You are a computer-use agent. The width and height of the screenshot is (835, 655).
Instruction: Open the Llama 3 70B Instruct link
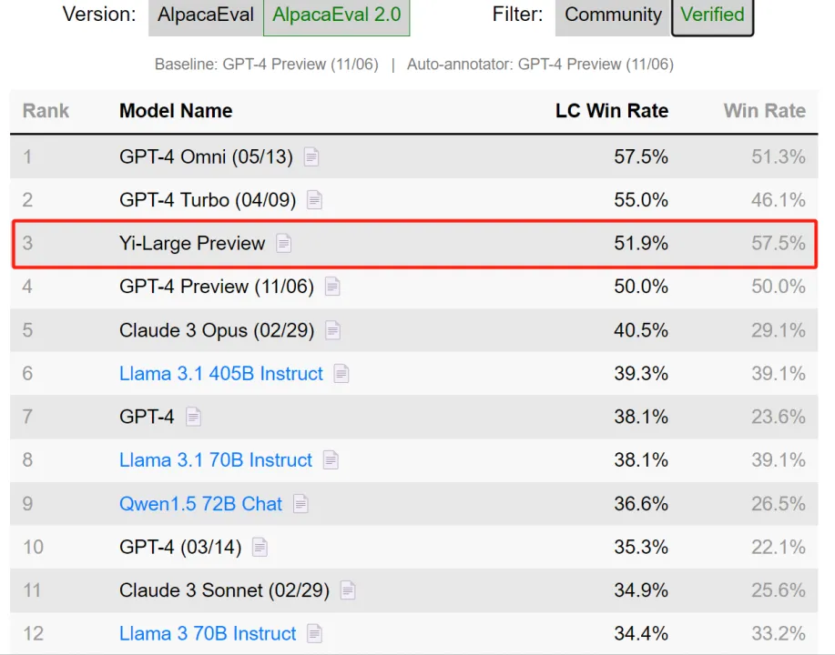point(208,634)
